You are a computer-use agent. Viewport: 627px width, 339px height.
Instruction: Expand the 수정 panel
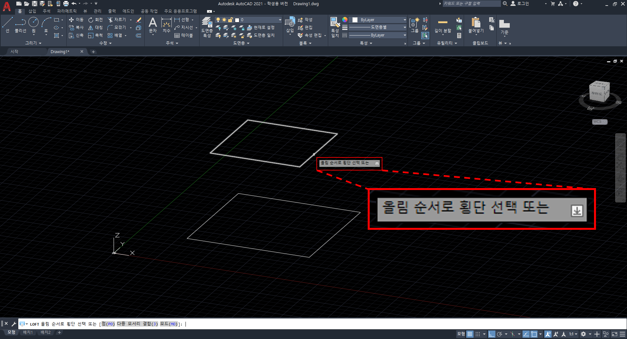[105, 43]
